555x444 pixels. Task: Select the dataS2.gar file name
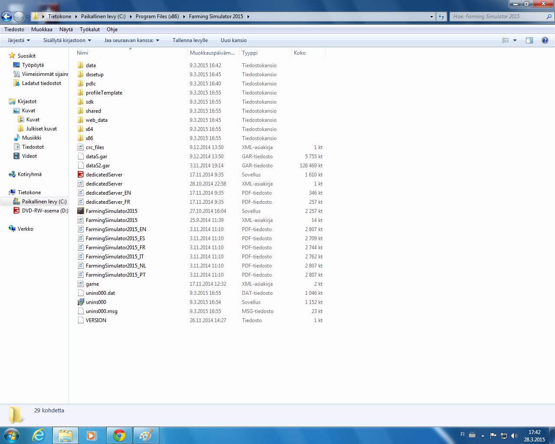click(98, 166)
